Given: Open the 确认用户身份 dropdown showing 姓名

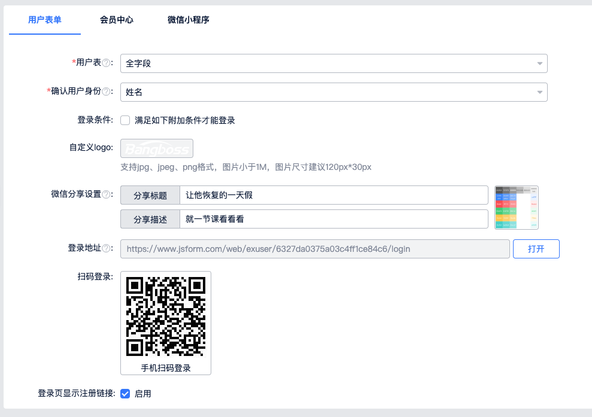Looking at the screenshot, I should coord(333,92).
